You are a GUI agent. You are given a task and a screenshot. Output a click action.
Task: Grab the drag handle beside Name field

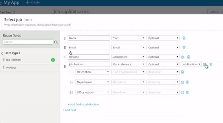[65, 38]
